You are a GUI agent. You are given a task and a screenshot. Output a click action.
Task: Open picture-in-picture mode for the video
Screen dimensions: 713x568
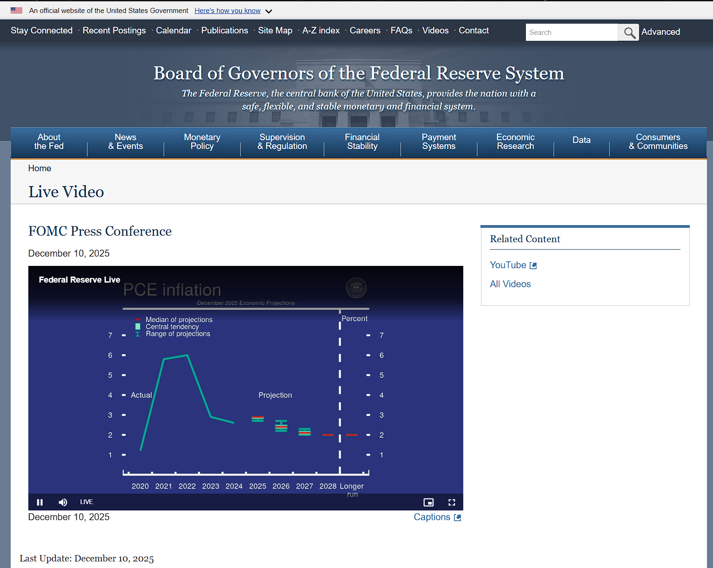(428, 502)
